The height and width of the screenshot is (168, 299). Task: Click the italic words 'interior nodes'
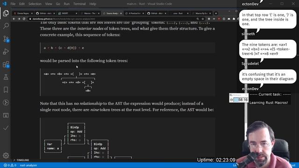click(x=90, y=28)
